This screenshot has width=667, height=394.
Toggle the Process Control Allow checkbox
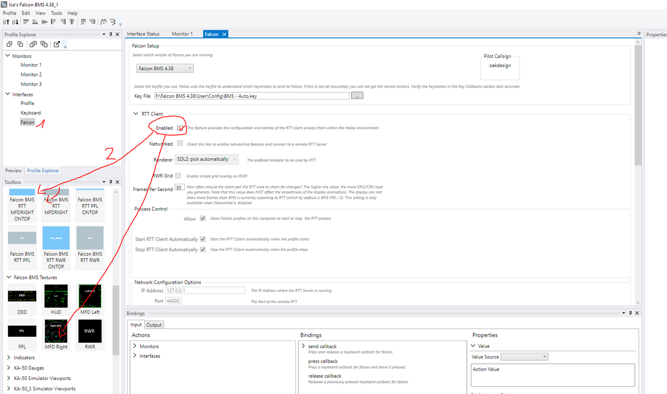point(203,219)
